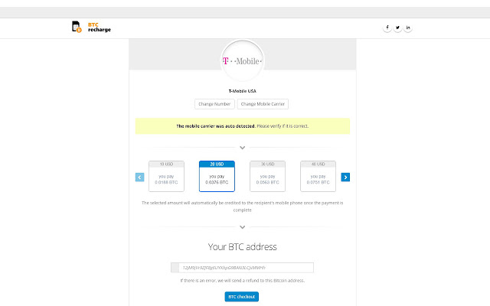This screenshot has width=490, height=306.
Task: Click Change Number button
Action: [214, 104]
